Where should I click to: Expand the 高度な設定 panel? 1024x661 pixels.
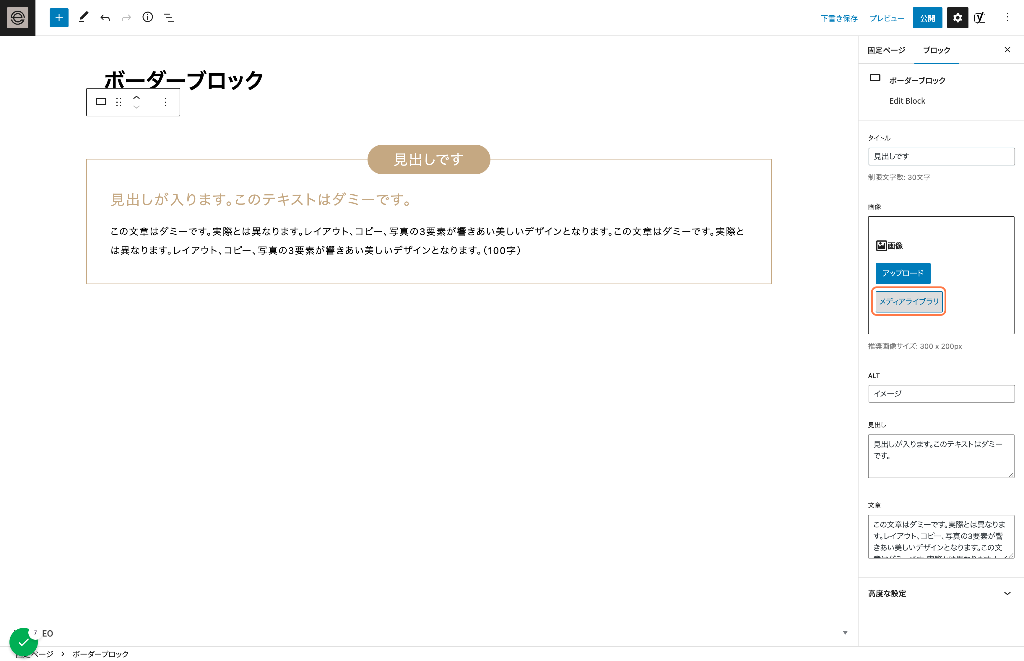(x=941, y=593)
